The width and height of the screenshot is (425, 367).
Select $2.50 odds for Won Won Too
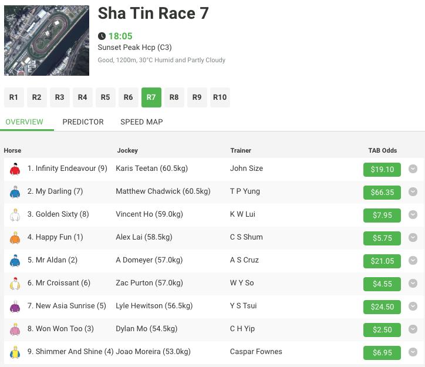(382, 329)
